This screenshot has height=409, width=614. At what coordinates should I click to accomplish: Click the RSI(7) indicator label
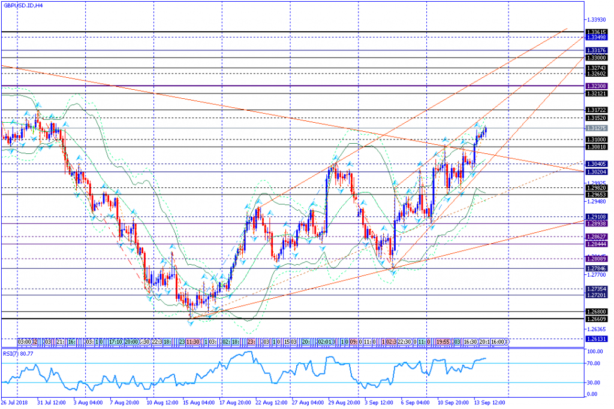click(17, 353)
